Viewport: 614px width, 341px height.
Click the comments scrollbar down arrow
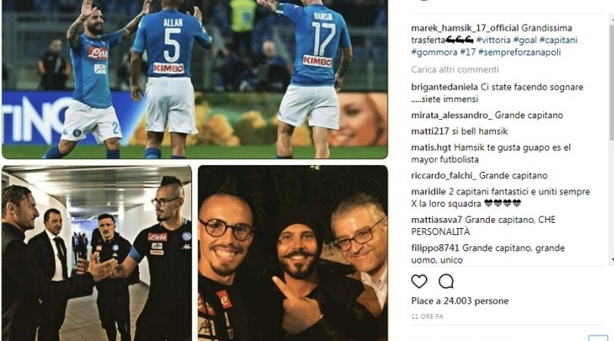tap(611, 260)
